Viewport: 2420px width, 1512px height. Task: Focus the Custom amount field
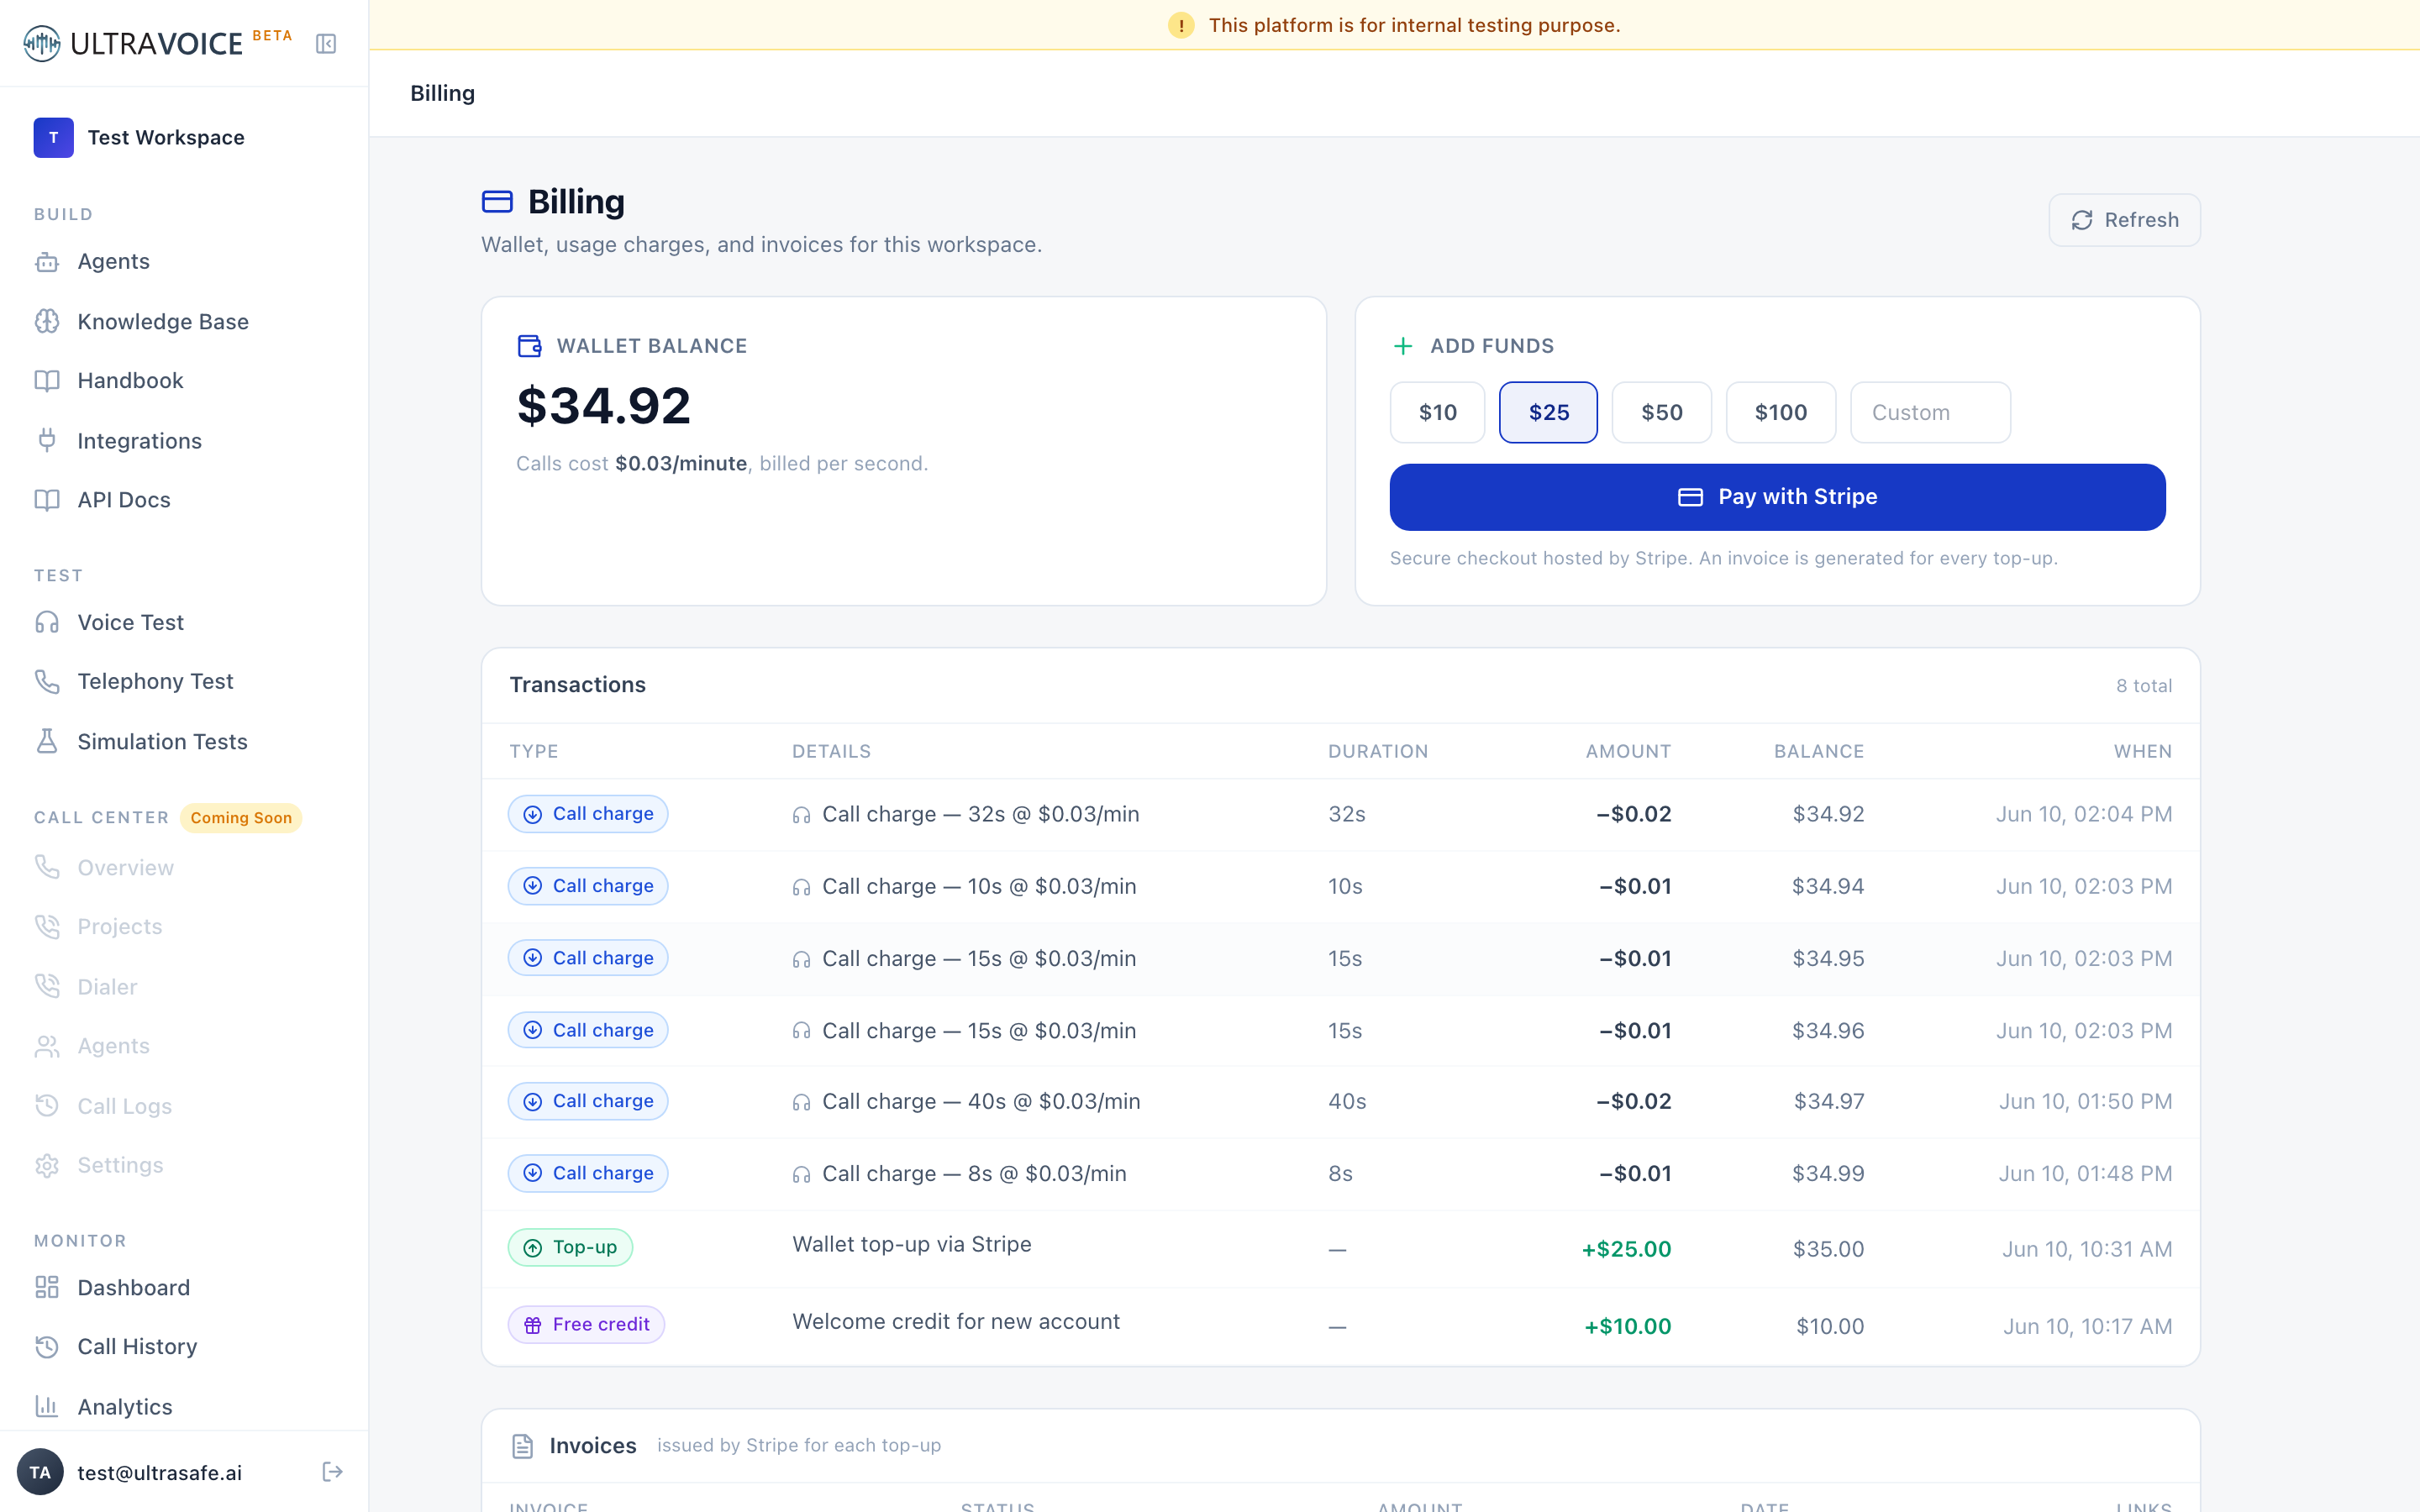(x=1930, y=412)
